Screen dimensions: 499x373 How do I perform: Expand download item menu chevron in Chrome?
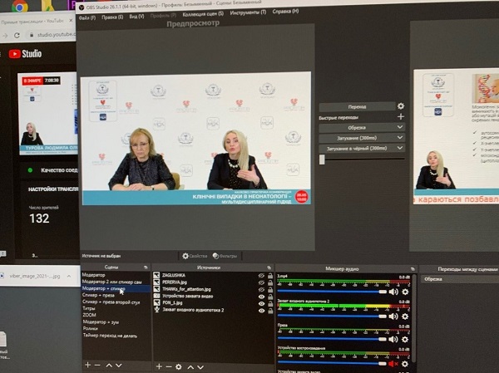click(x=69, y=276)
